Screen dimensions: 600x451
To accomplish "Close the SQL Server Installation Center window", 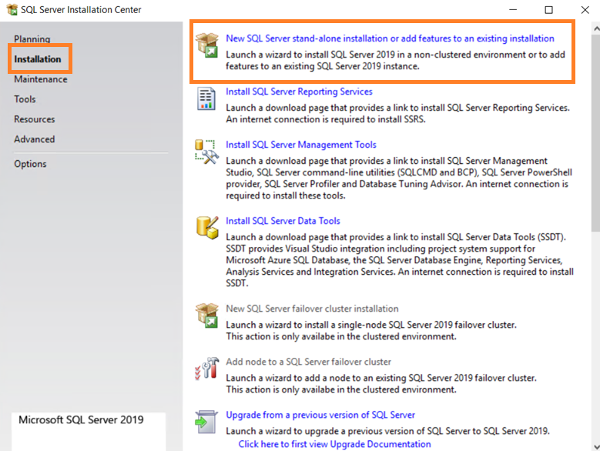I will pos(585,9).
